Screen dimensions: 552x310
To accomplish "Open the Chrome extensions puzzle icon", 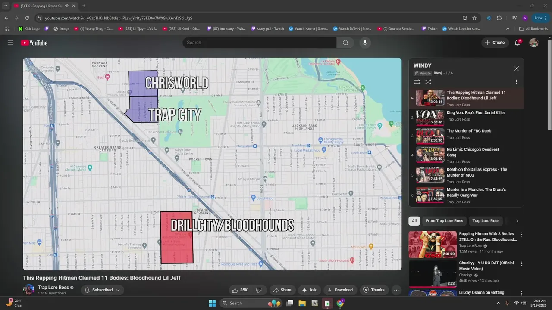I will pyautogui.click(x=499, y=18).
